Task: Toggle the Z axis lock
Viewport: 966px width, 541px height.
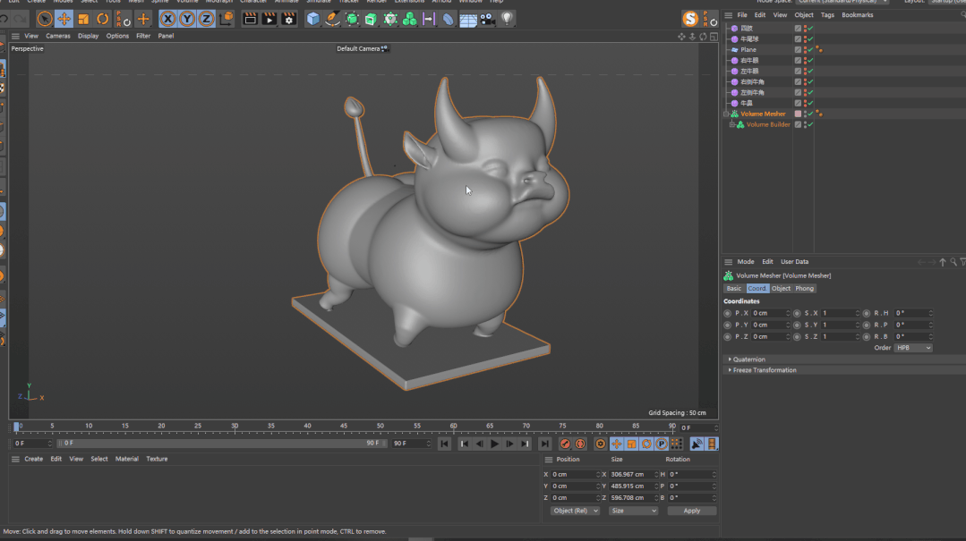Action: pyautogui.click(x=206, y=19)
